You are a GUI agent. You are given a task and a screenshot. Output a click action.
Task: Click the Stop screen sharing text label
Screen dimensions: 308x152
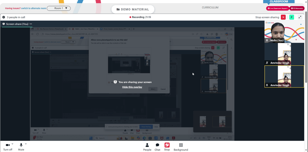(x=267, y=17)
